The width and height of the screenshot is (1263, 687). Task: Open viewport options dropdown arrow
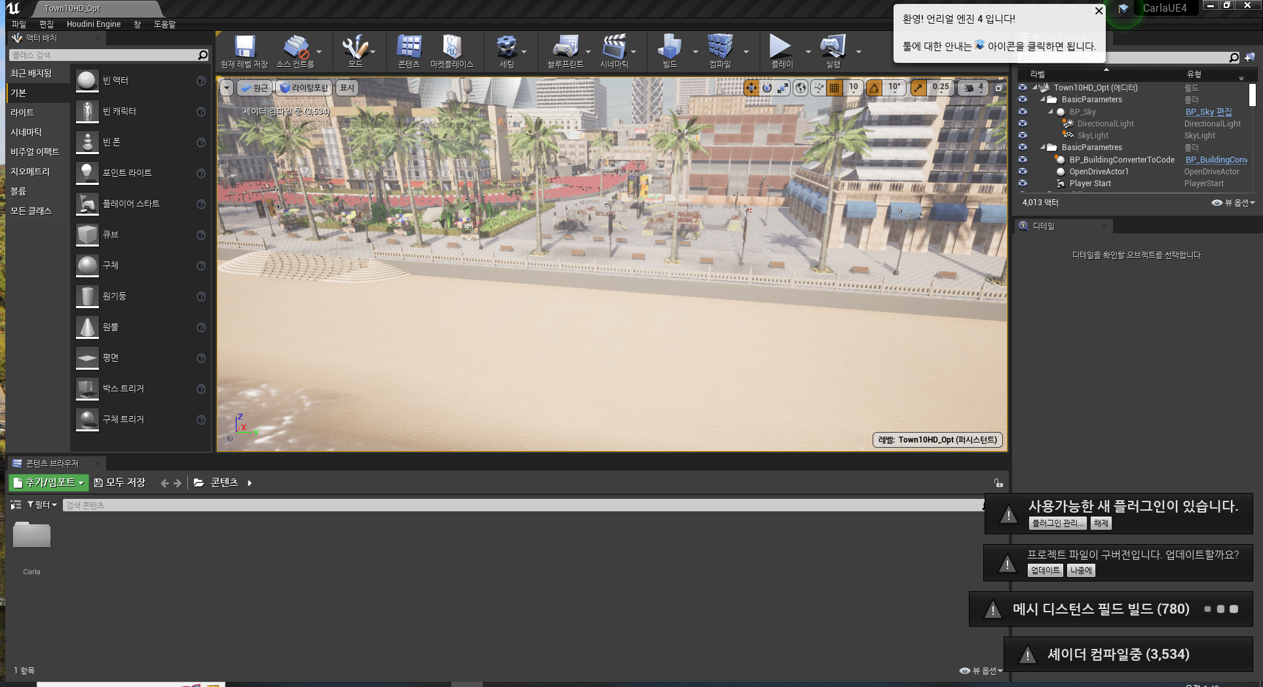[x=227, y=88]
